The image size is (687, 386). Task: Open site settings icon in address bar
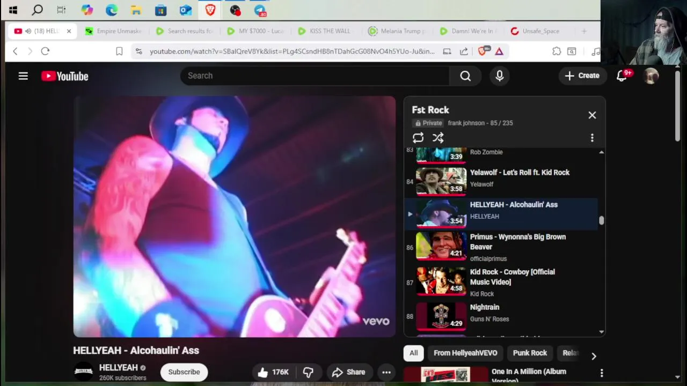tap(138, 51)
